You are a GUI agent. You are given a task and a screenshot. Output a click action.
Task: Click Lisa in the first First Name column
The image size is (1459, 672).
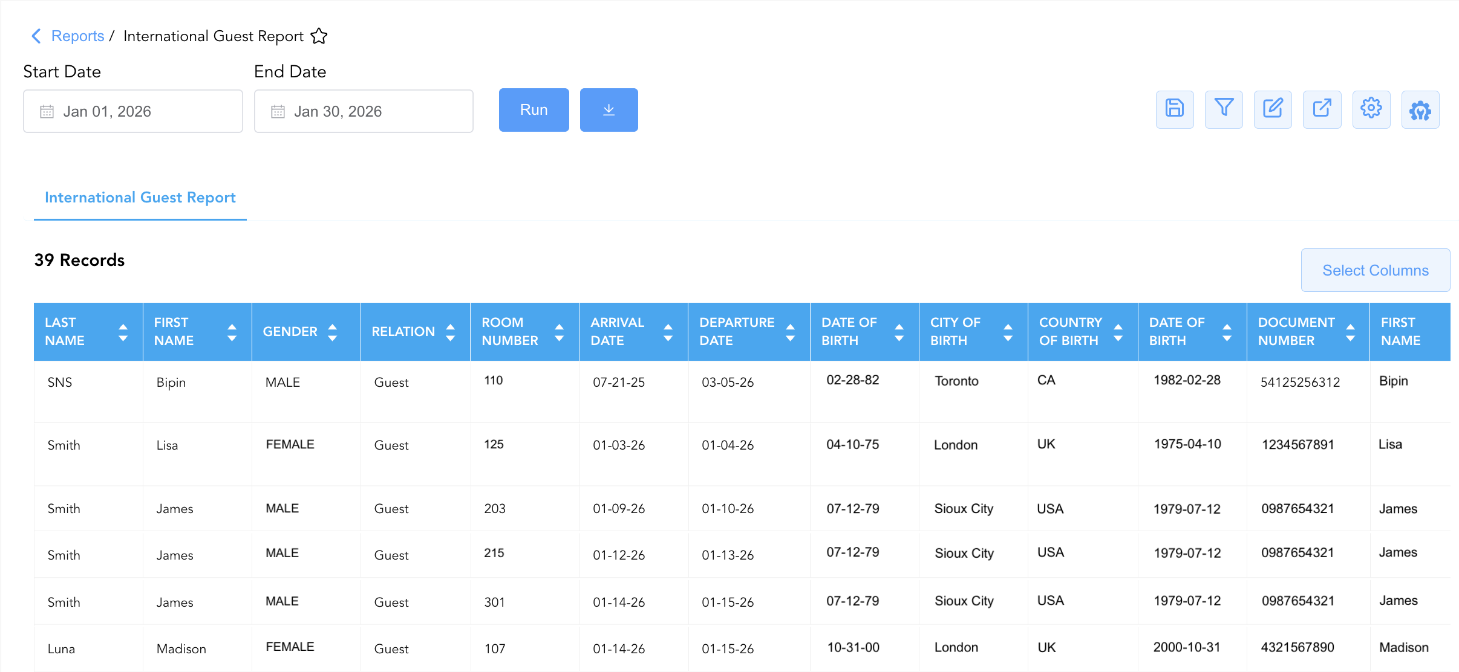click(167, 446)
